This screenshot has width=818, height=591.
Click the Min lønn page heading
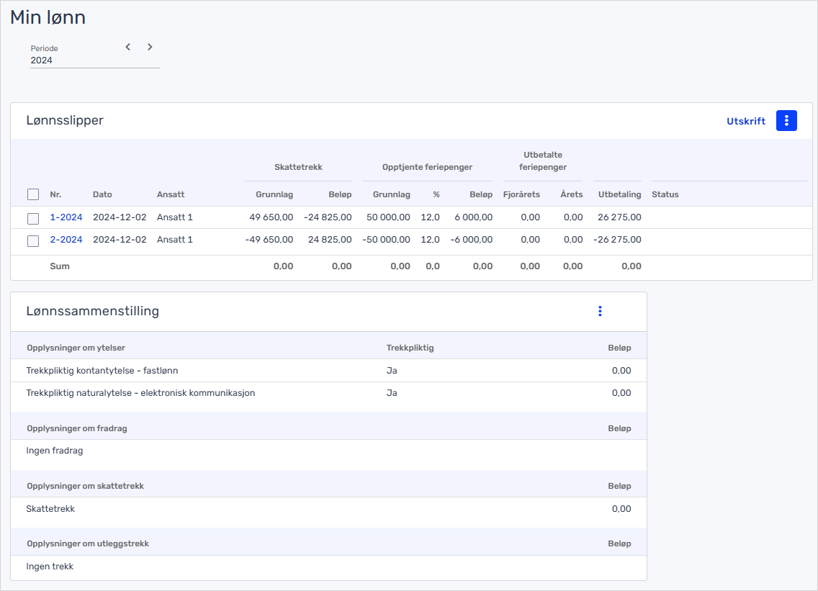(x=48, y=17)
